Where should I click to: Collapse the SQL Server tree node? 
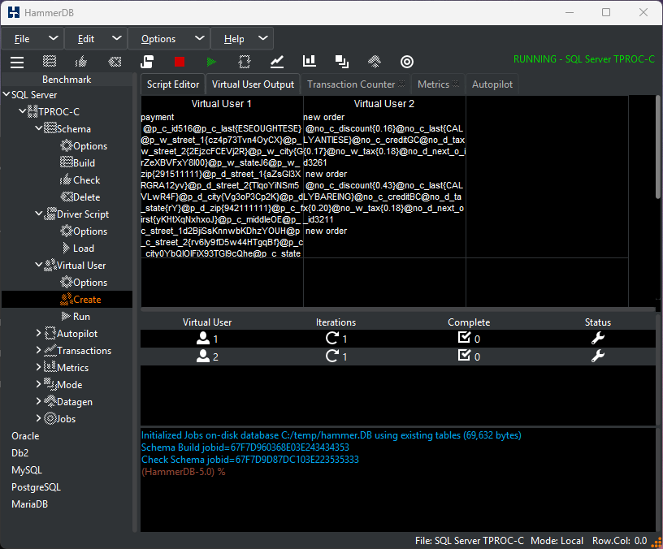(6, 94)
